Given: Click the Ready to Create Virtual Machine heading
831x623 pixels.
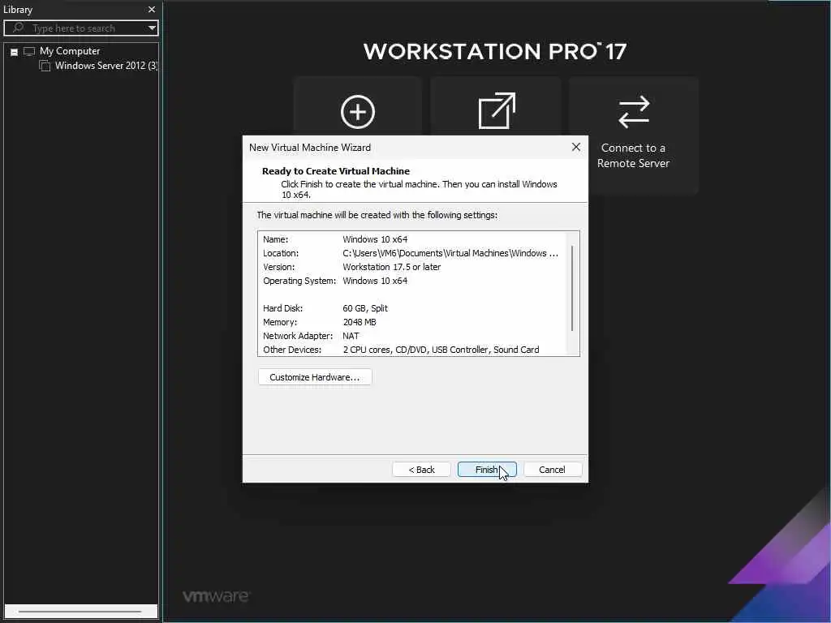Looking at the screenshot, I should tap(336, 171).
